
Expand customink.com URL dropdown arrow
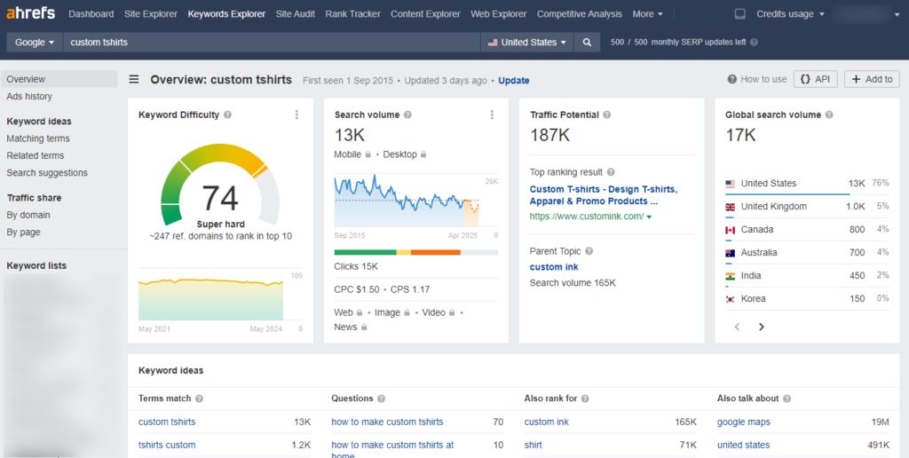[649, 217]
